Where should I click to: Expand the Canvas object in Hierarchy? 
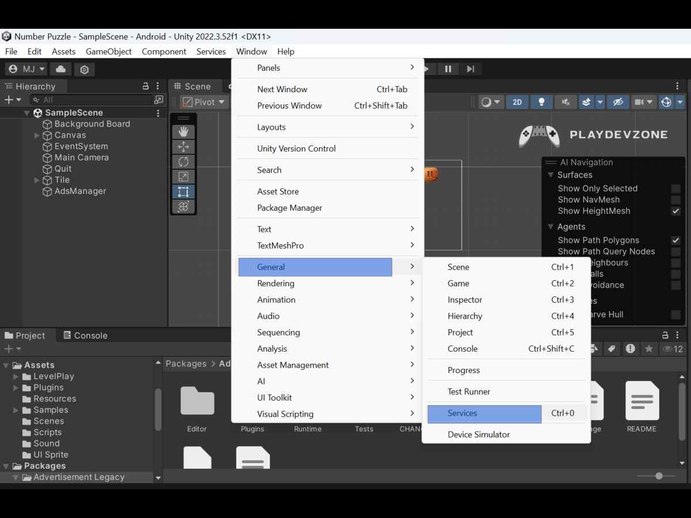tap(37, 135)
